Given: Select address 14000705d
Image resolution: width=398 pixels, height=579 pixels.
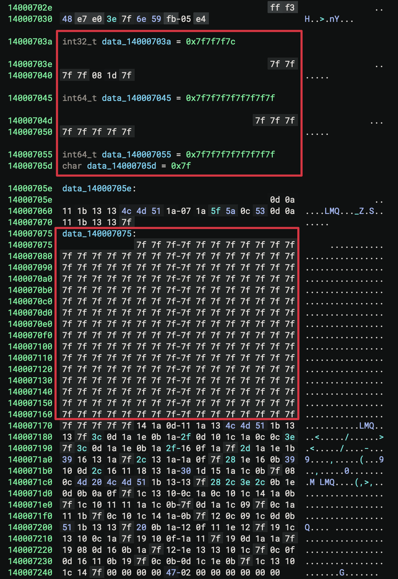Looking at the screenshot, I should [30, 166].
